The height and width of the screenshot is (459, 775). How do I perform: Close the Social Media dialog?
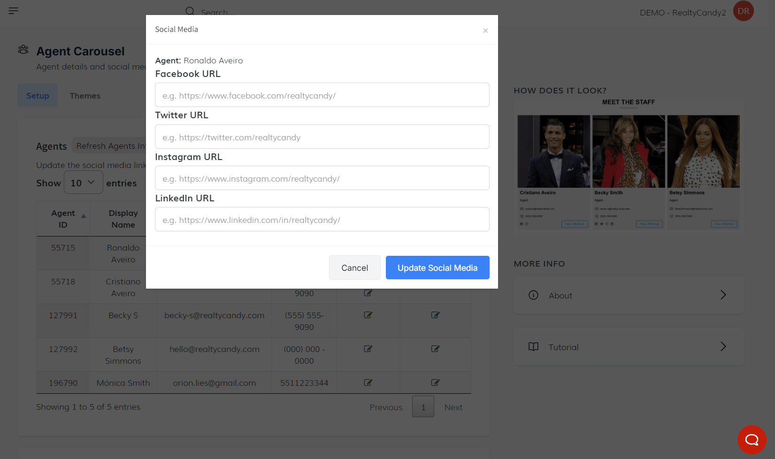point(485,31)
